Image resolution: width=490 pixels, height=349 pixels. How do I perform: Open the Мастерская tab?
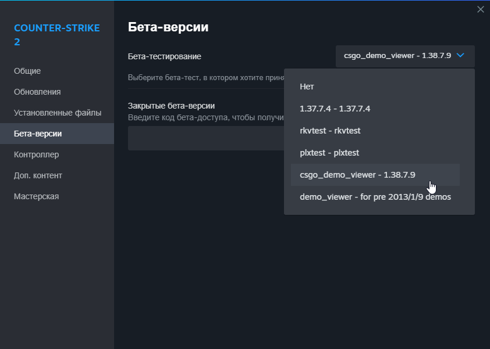tap(57, 196)
